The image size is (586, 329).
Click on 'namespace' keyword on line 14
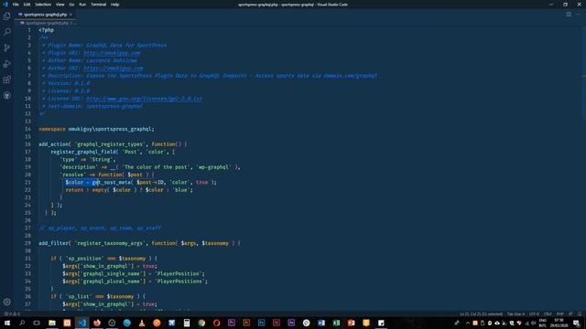click(x=52, y=129)
